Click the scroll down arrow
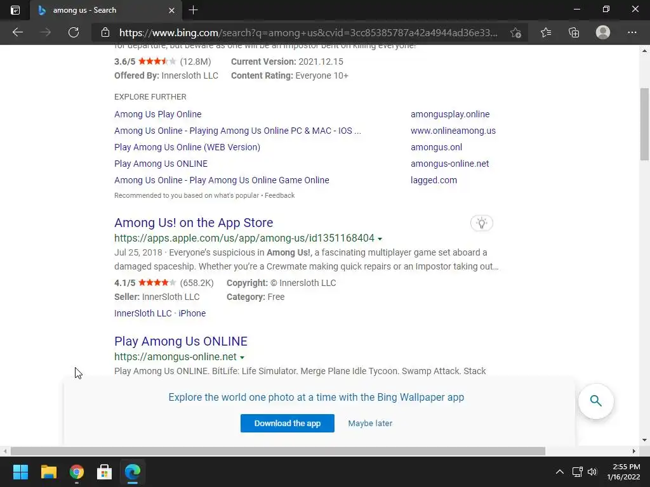This screenshot has width=650, height=487. pos(644,440)
